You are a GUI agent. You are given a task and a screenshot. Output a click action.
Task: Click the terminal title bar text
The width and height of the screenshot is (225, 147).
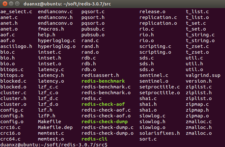[67, 4]
